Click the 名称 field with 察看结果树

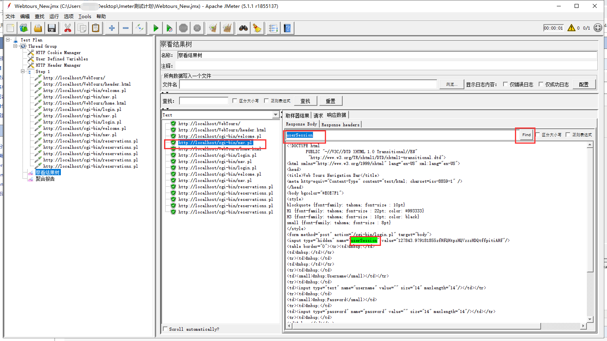pyautogui.click(x=387, y=55)
